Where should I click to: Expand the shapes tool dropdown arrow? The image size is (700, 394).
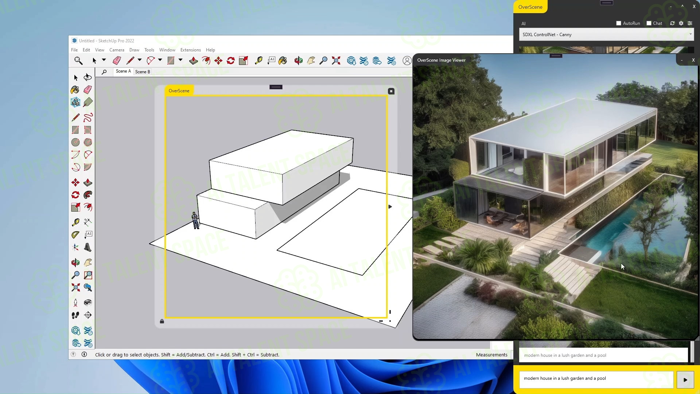[180, 60]
